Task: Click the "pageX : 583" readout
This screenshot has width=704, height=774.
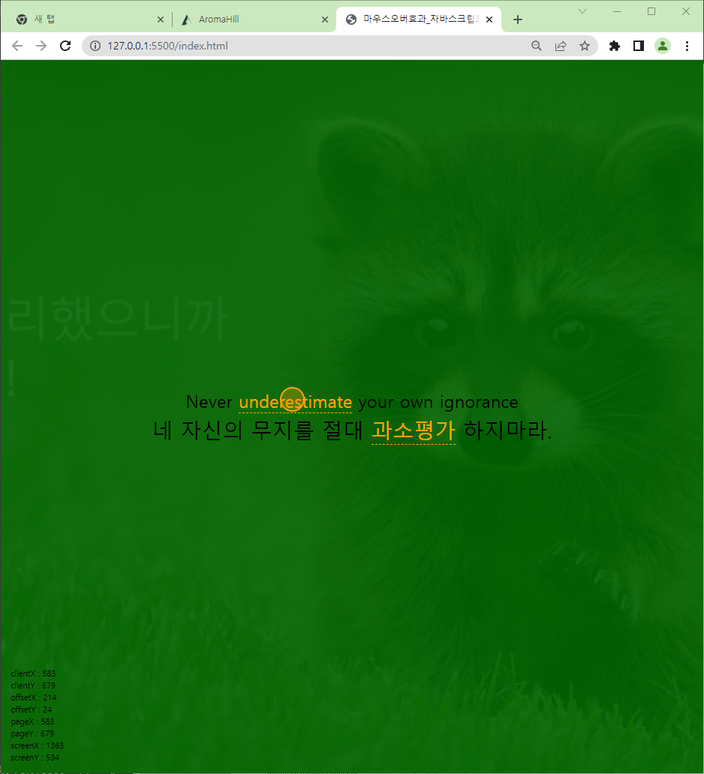Action: click(32, 721)
